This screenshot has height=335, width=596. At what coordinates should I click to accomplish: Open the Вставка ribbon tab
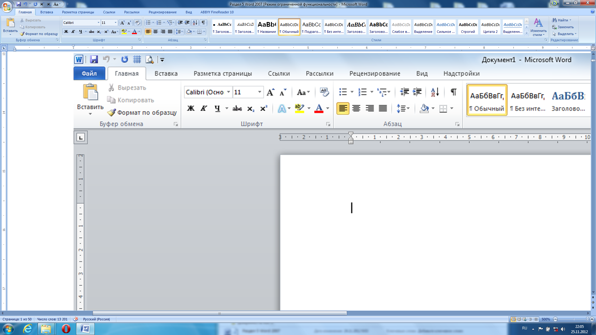coord(166,73)
